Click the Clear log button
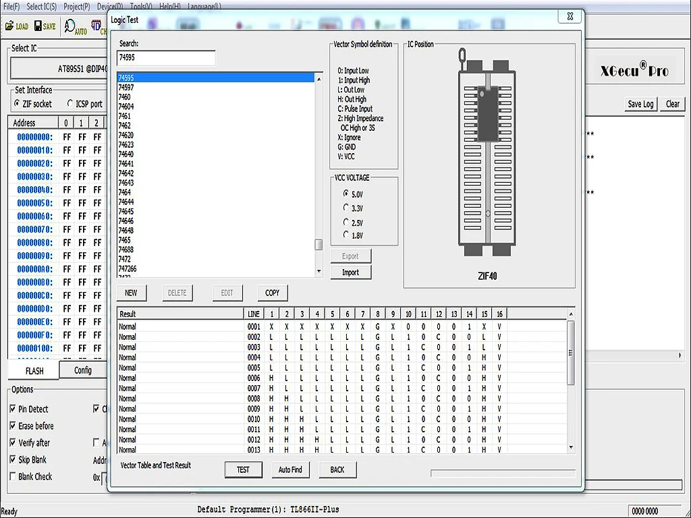 pos(673,104)
